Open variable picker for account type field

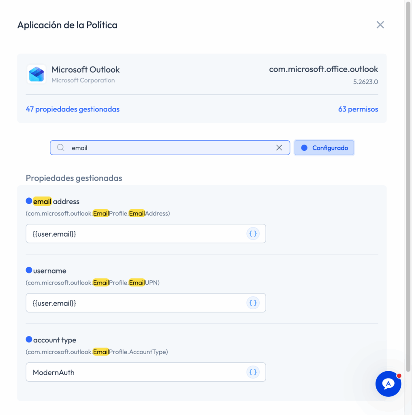[253, 372]
